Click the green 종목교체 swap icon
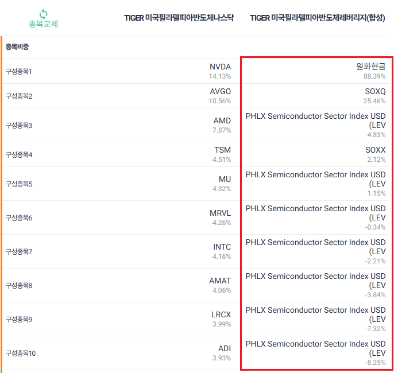This screenshot has height=373, width=394. point(44,14)
